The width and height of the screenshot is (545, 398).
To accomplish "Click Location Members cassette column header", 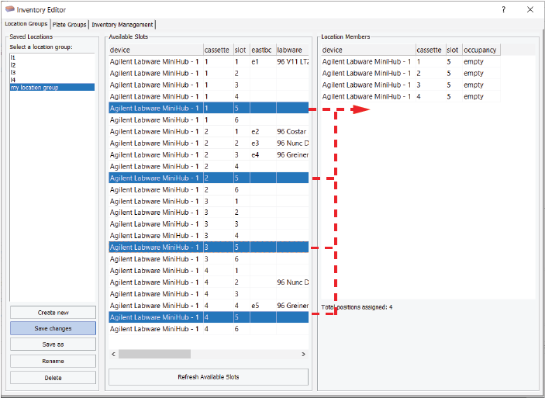I will (x=430, y=50).
